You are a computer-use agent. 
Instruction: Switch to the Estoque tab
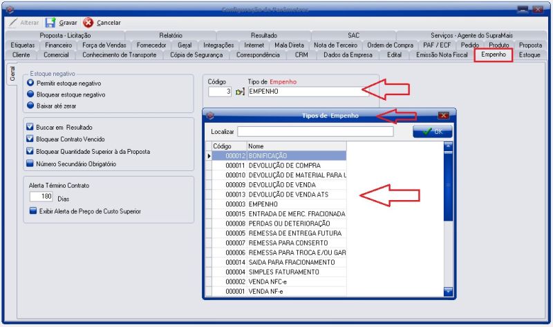click(529, 55)
